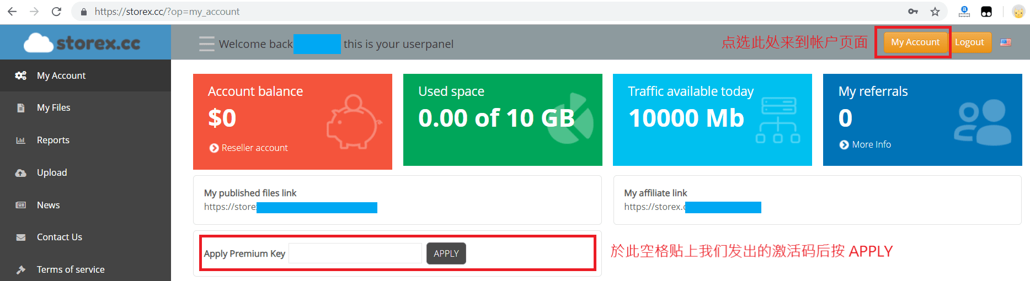Viewport: 1030px width, 281px height.
Task: Click the address bar URL
Action: [x=167, y=12]
